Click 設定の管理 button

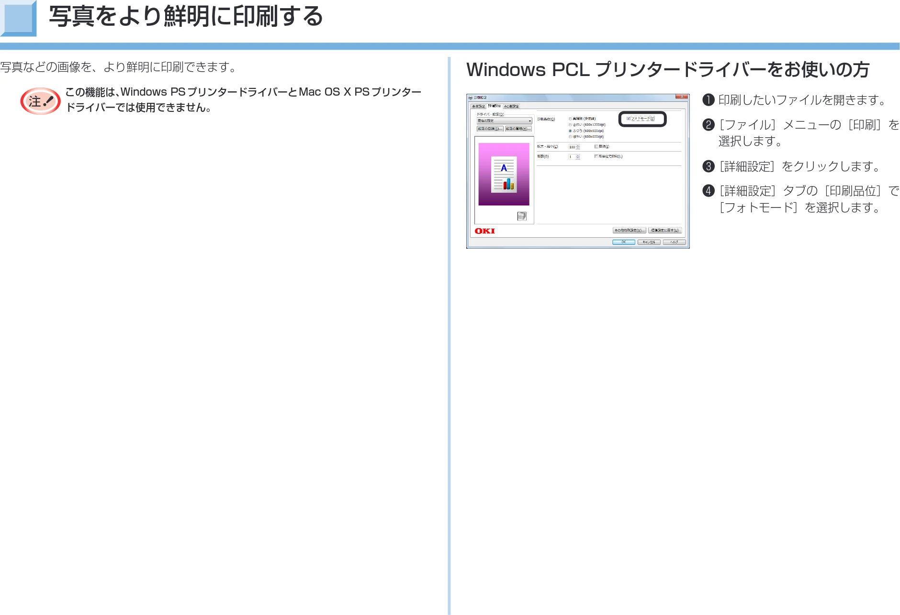point(518,129)
